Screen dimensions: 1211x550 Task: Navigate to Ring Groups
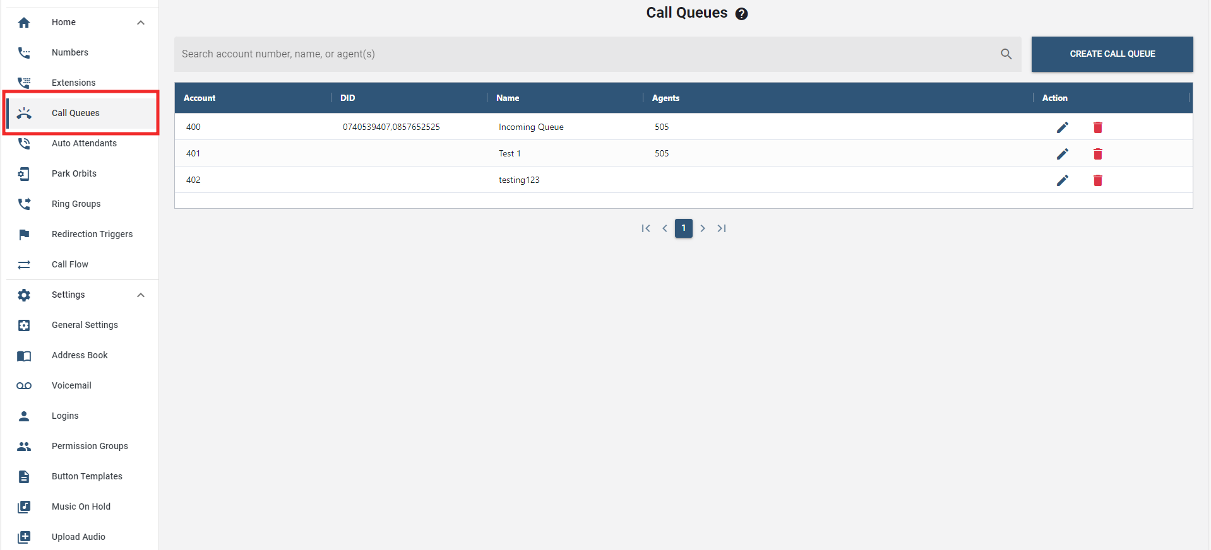[76, 204]
